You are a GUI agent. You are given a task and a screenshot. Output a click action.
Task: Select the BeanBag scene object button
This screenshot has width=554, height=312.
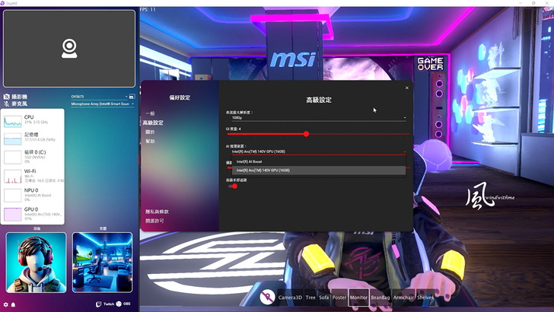click(x=380, y=297)
